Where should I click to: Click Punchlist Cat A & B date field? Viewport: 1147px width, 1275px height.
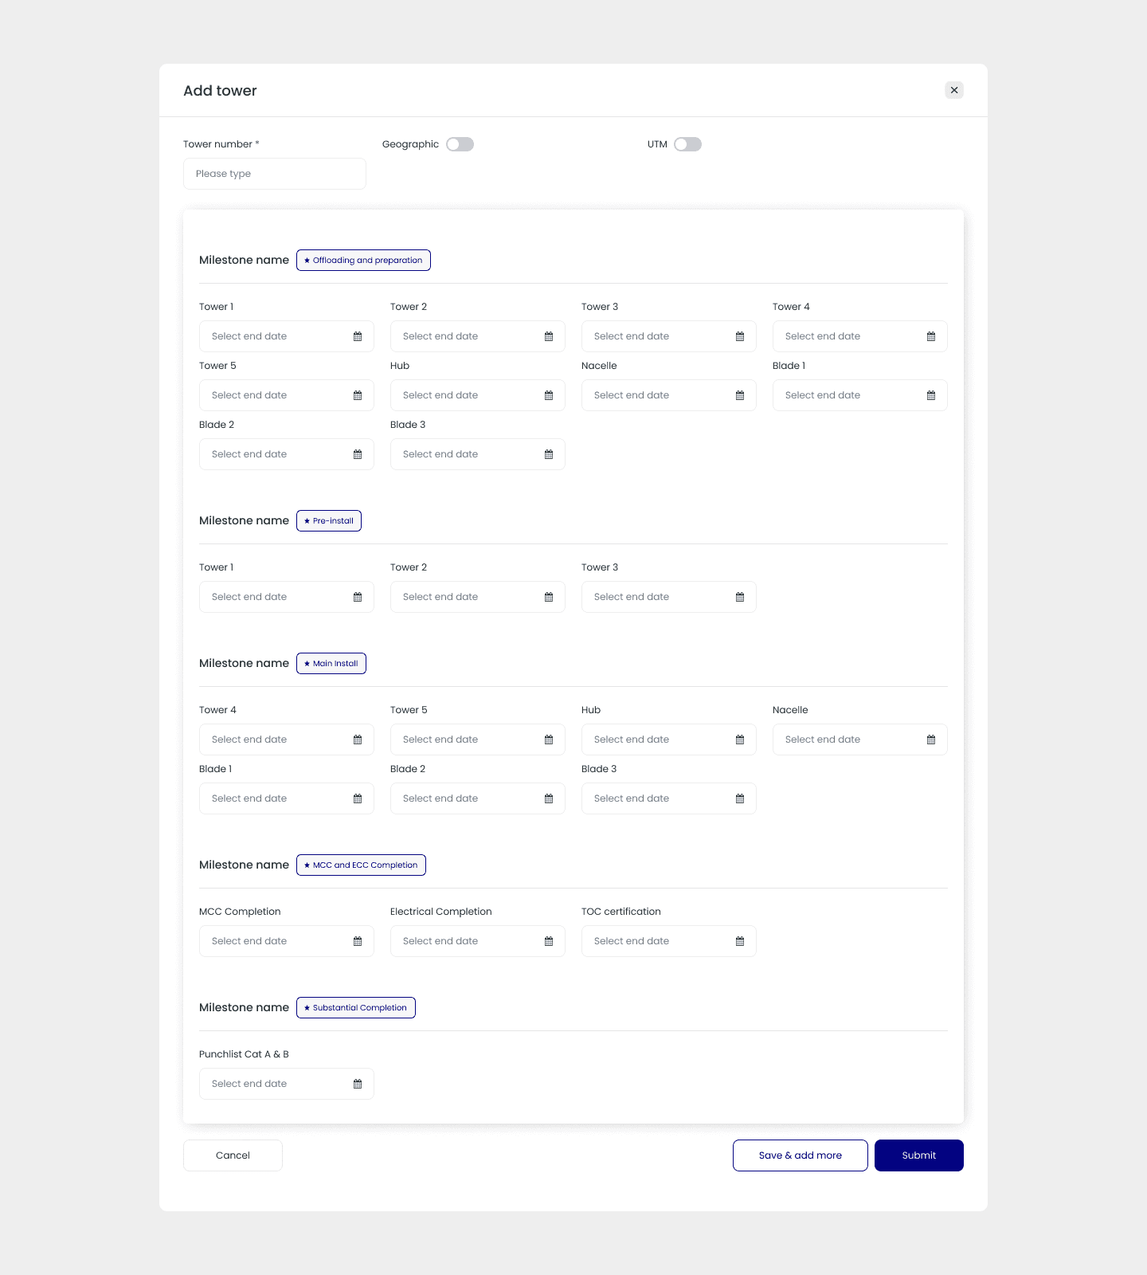[x=287, y=1084]
